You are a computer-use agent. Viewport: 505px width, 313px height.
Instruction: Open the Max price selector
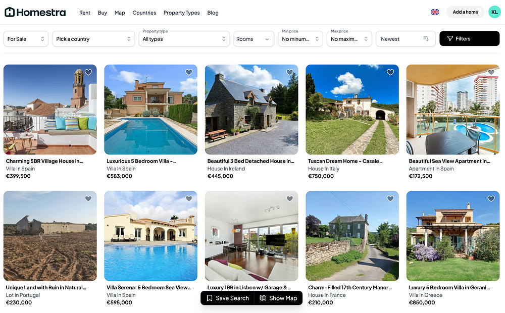point(349,39)
